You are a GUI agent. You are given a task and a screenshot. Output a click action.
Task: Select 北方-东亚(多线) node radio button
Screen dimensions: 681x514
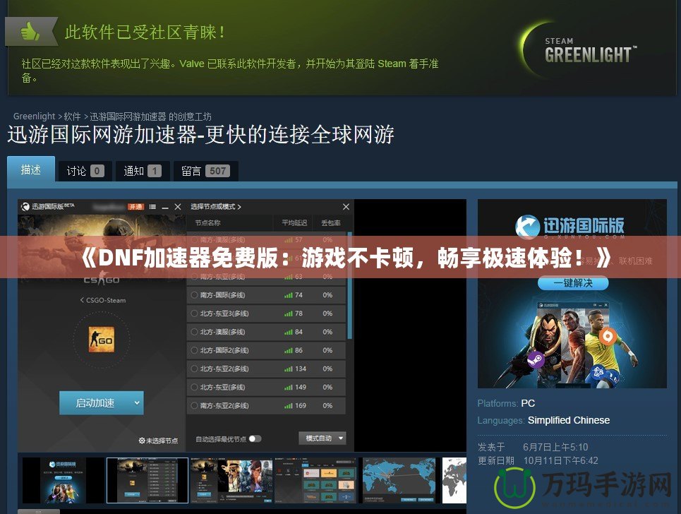click(x=194, y=387)
